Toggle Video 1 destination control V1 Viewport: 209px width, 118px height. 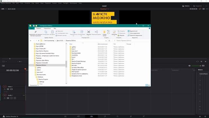click(5, 87)
